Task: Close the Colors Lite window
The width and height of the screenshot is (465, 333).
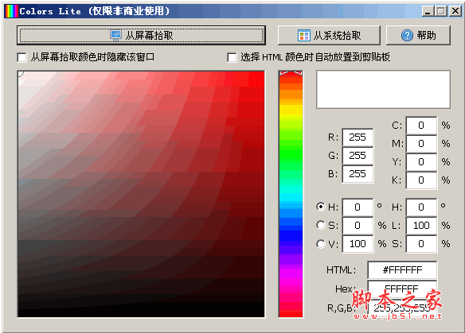Action: pyautogui.click(x=455, y=11)
